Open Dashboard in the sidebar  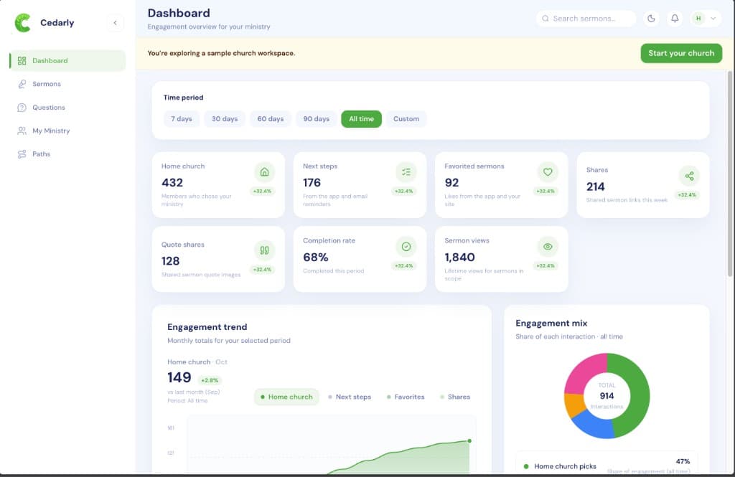68,61
